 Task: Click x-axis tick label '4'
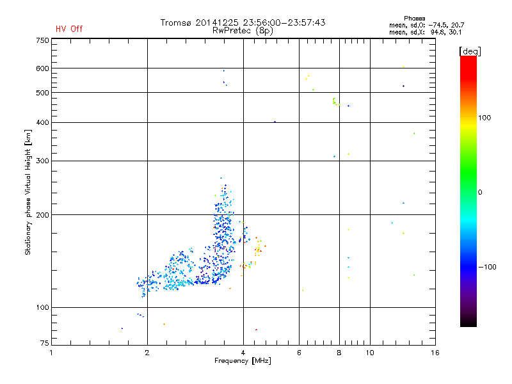(243, 353)
